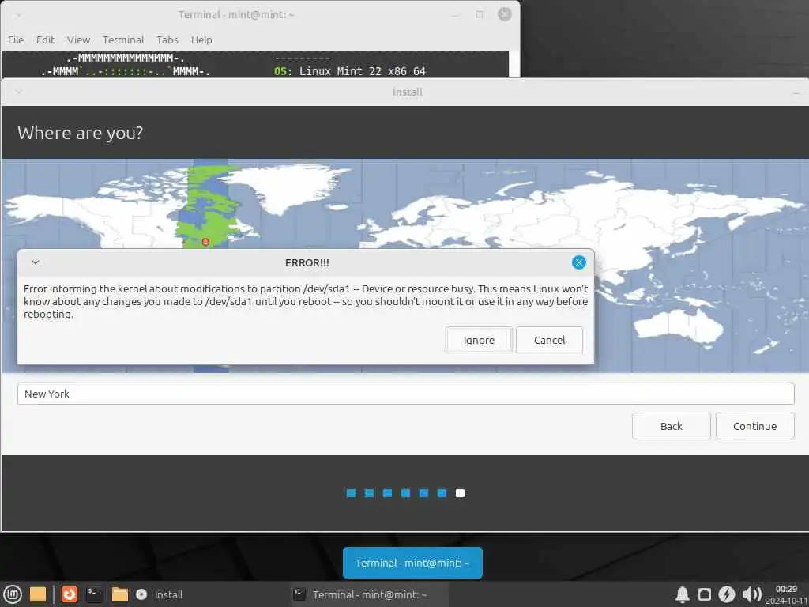Screen dimensions: 809x607
Task: Open the volume control tray icon
Action: [x=751, y=594]
